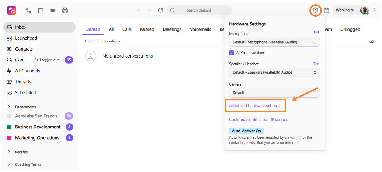The height and width of the screenshot is (172, 382).
Task: Reload the app with refresh icon
Action: [x=161, y=10]
